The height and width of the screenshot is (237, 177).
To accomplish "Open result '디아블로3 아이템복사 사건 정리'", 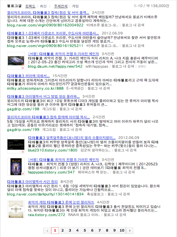I will tap(32, 182).
